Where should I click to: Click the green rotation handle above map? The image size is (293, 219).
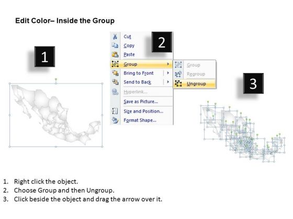click(x=56, y=80)
